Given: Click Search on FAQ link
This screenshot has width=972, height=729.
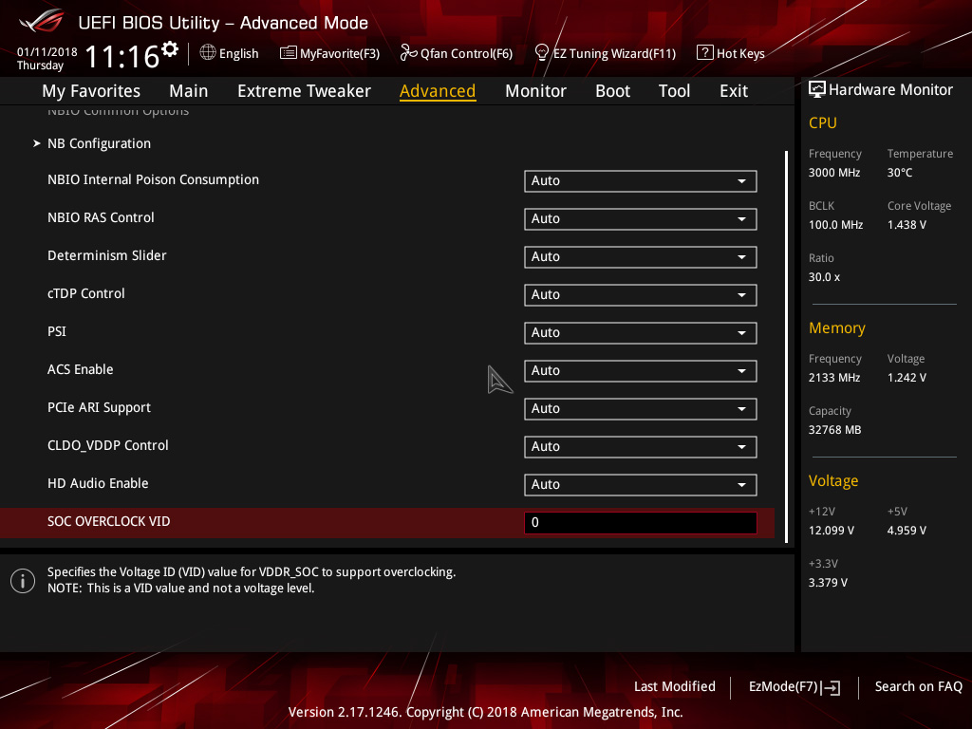Looking at the screenshot, I should click(918, 687).
